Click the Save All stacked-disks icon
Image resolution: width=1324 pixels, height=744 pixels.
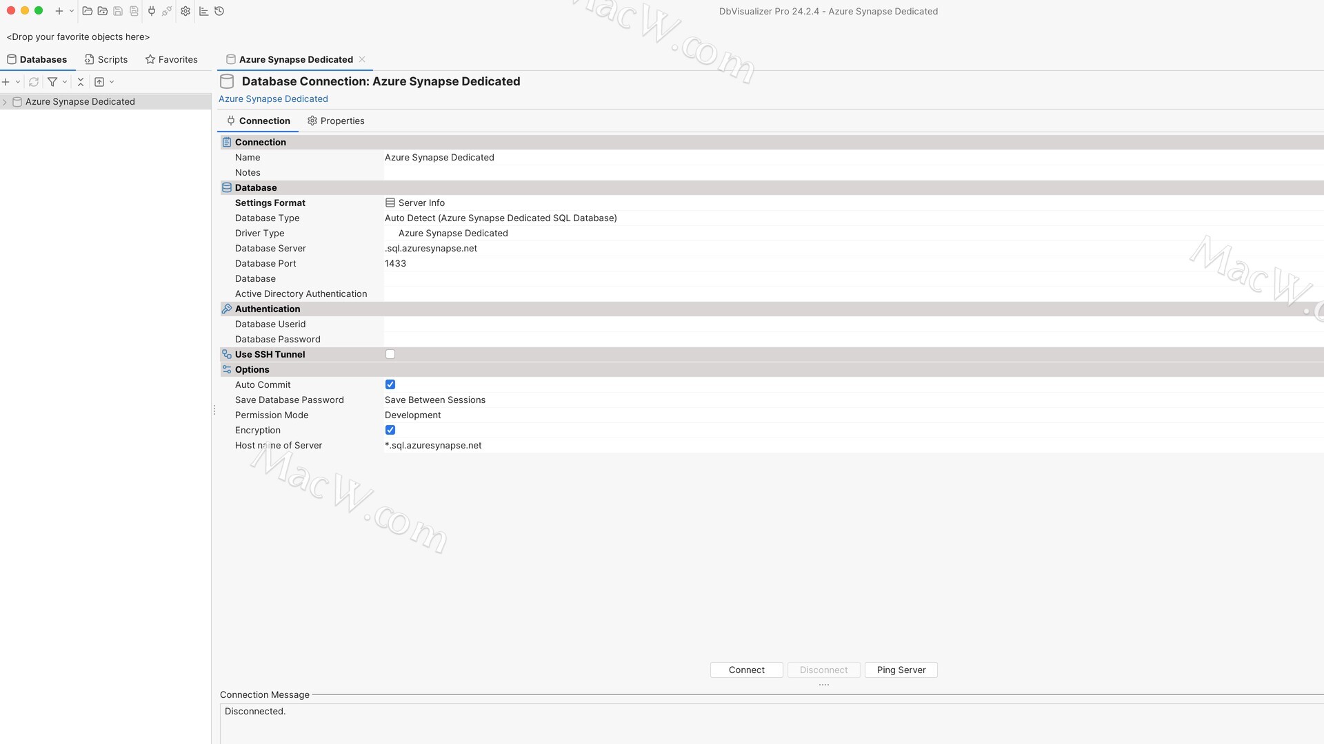tap(134, 11)
